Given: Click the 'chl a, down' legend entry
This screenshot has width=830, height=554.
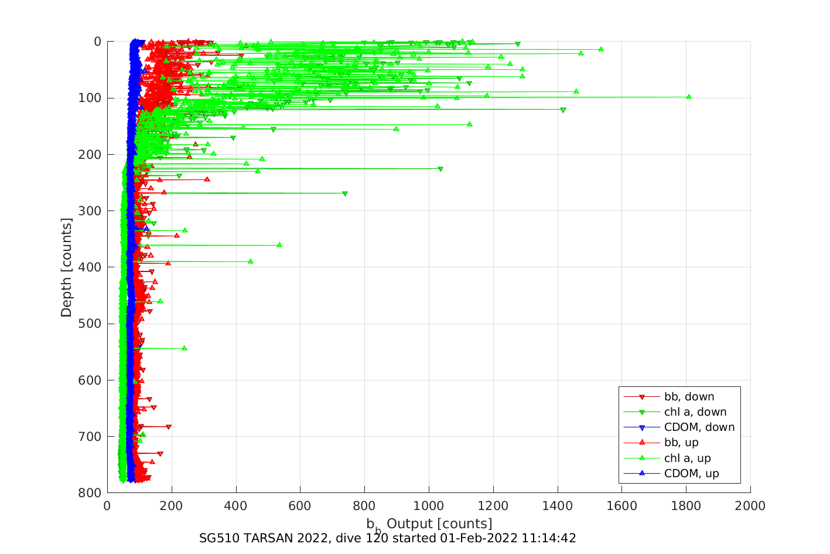Looking at the screenshot, I should [695, 412].
